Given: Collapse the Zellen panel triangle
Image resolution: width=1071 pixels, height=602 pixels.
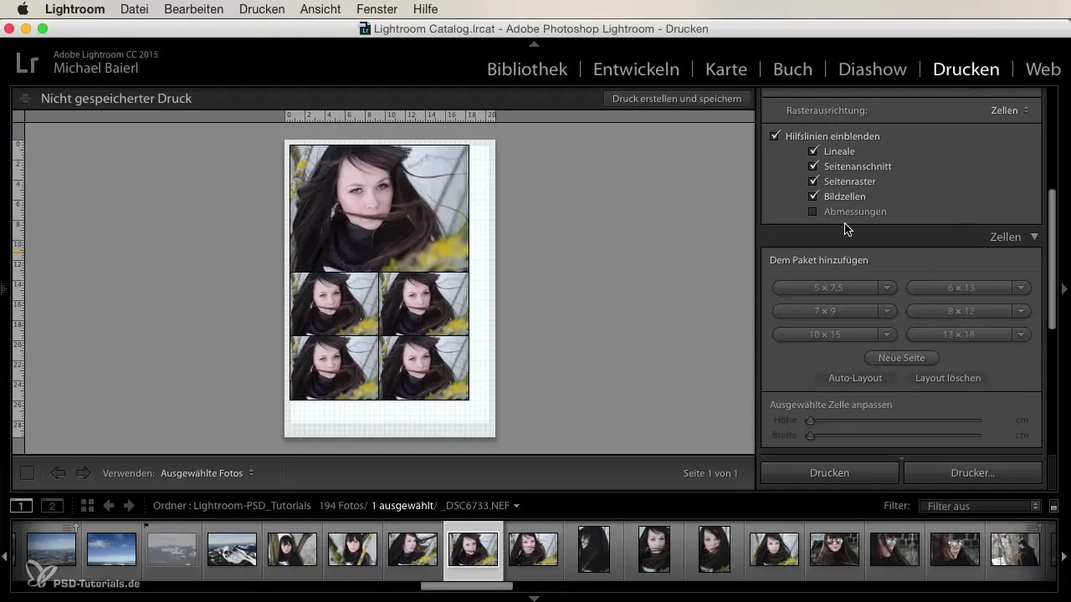Looking at the screenshot, I should click(1035, 237).
